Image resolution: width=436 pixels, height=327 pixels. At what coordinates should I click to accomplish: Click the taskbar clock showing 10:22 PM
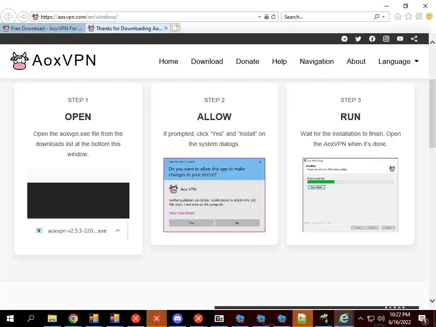[x=399, y=318]
